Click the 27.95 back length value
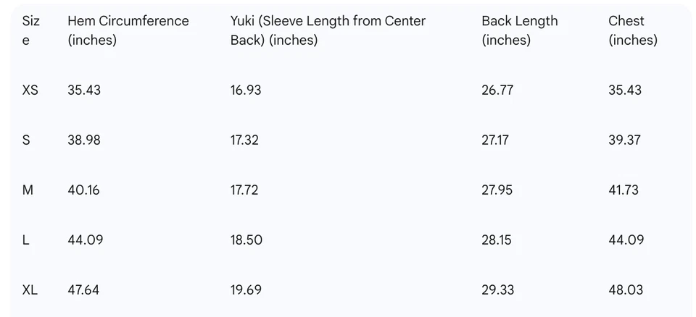The width and height of the screenshot is (696, 317). click(497, 190)
